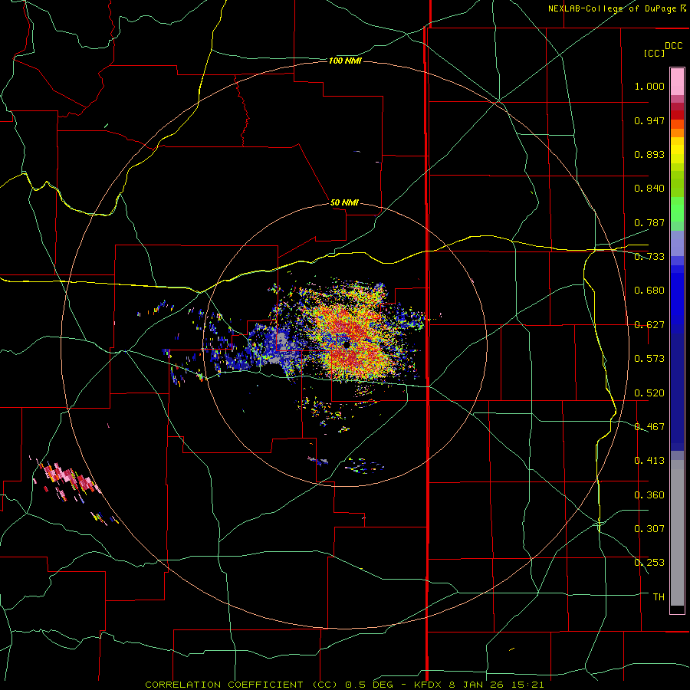Viewport: 690px width, 690px height.
Task: Select the 0.253 scale value
Action: point(649,563)
